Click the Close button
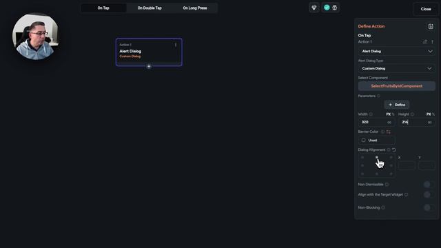The width and height of the screenshot is (441, 248). [x=426, y=9]
